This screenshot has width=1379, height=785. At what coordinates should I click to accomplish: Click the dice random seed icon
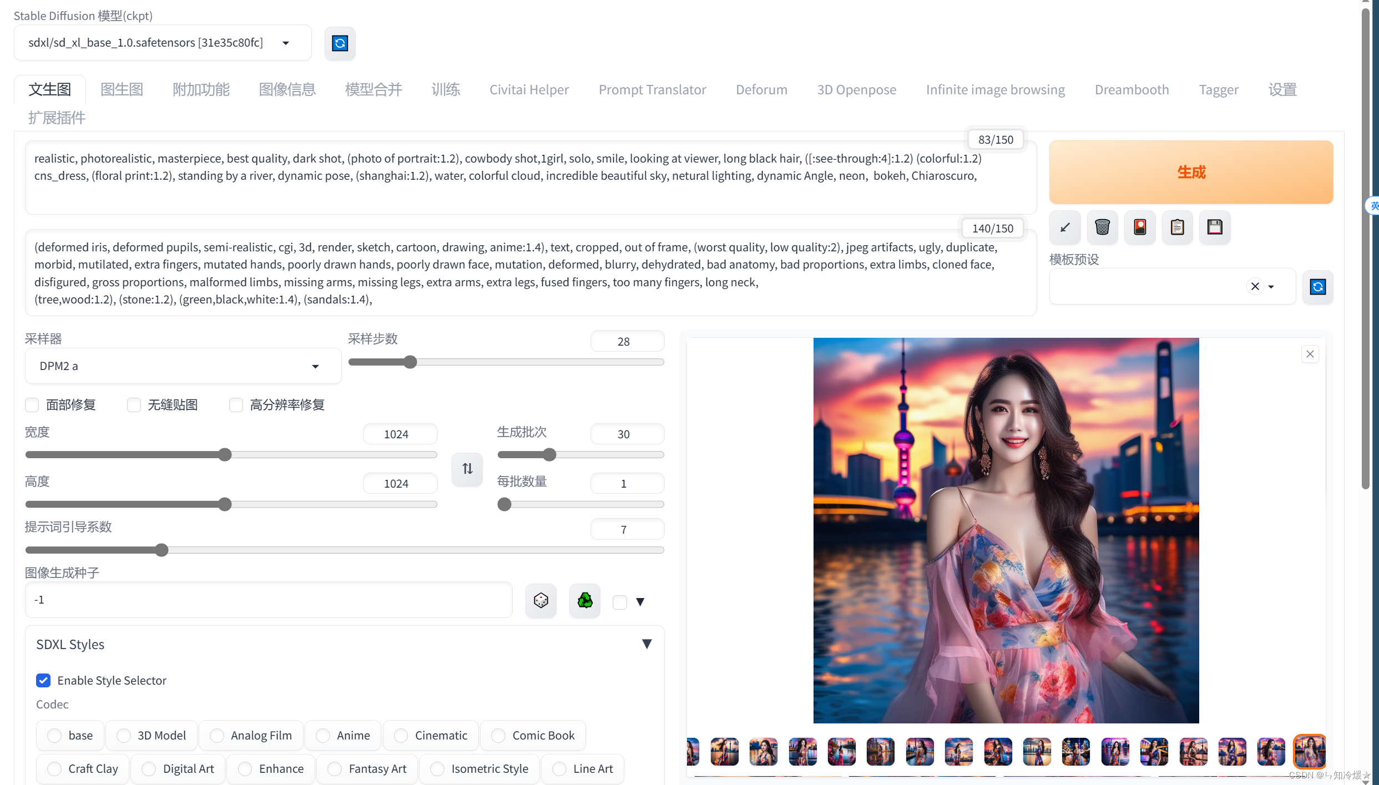[541, 600]
